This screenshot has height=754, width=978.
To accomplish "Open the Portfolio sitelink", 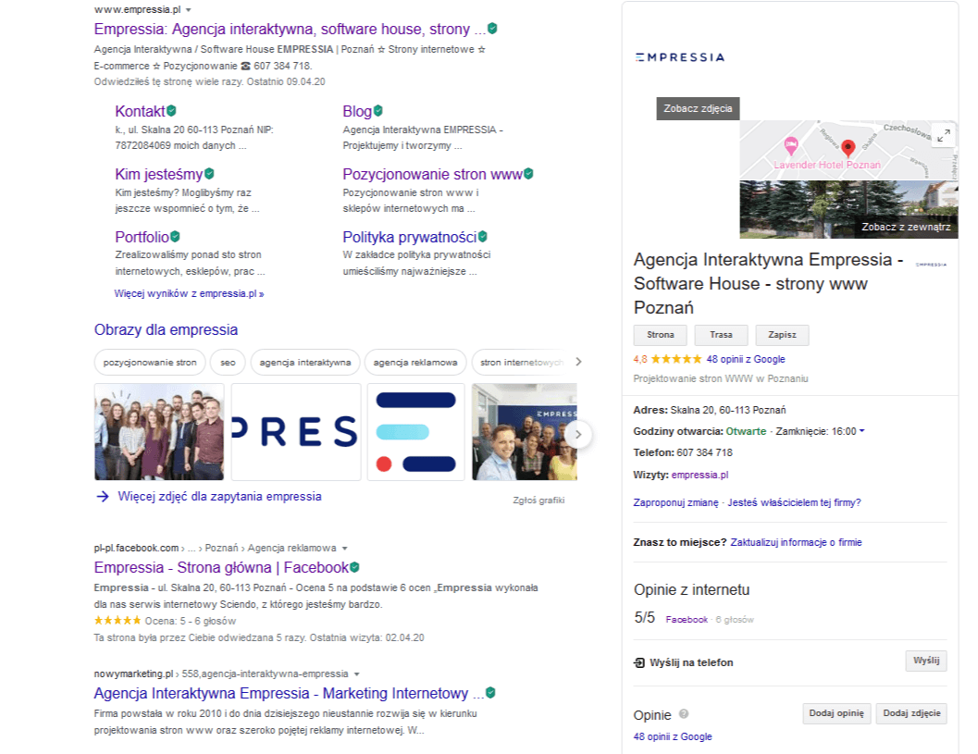I will click(x=142, y=237).
